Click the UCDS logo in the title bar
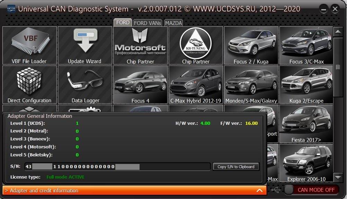The height and width of the screenshot is (199, 347). (11, 9)
